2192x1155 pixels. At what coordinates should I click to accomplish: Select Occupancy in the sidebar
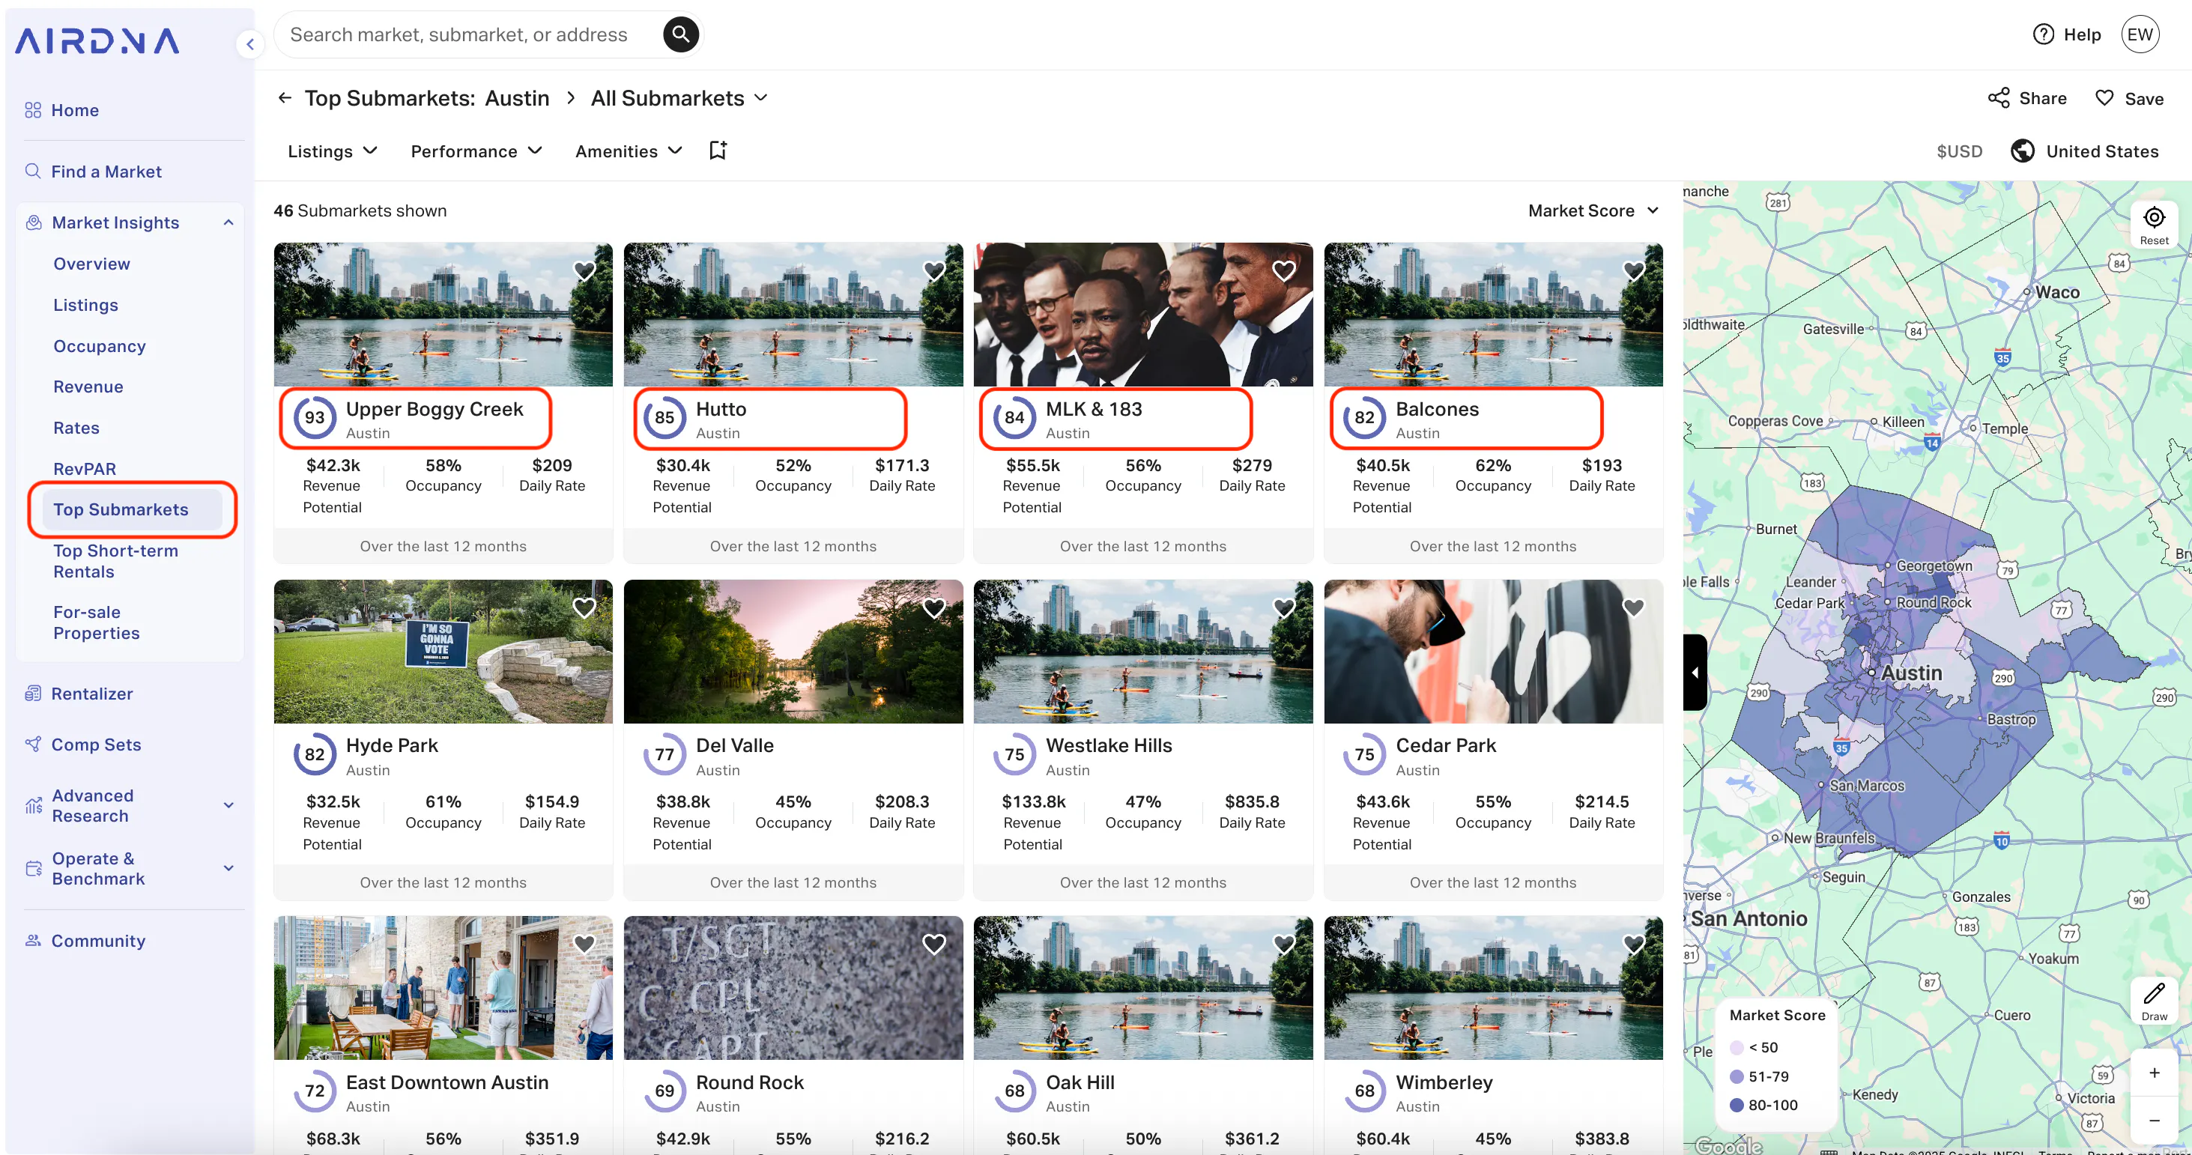click(100, 345)
